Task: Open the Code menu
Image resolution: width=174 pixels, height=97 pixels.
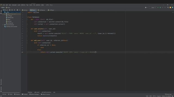Action: pos(19,5)
